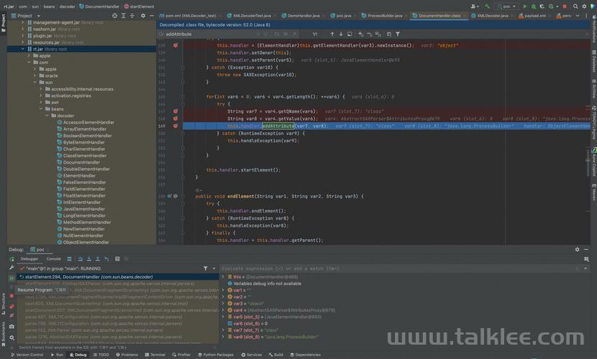The width and height of the screenshot is (597, 359).
Task: Open the poc run configuration dropdown
Action: tap(507, 6)
